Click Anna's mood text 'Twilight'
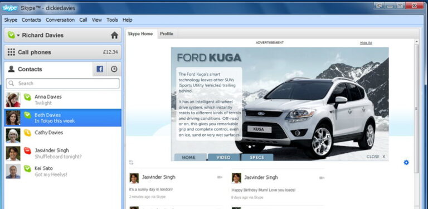 point(43,103)
